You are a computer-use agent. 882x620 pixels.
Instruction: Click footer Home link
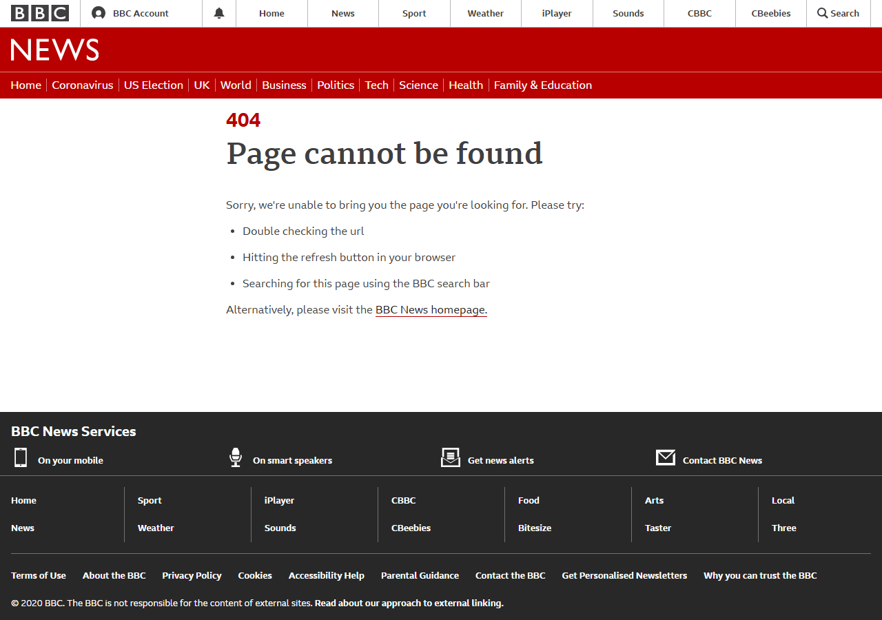[23, 500]
